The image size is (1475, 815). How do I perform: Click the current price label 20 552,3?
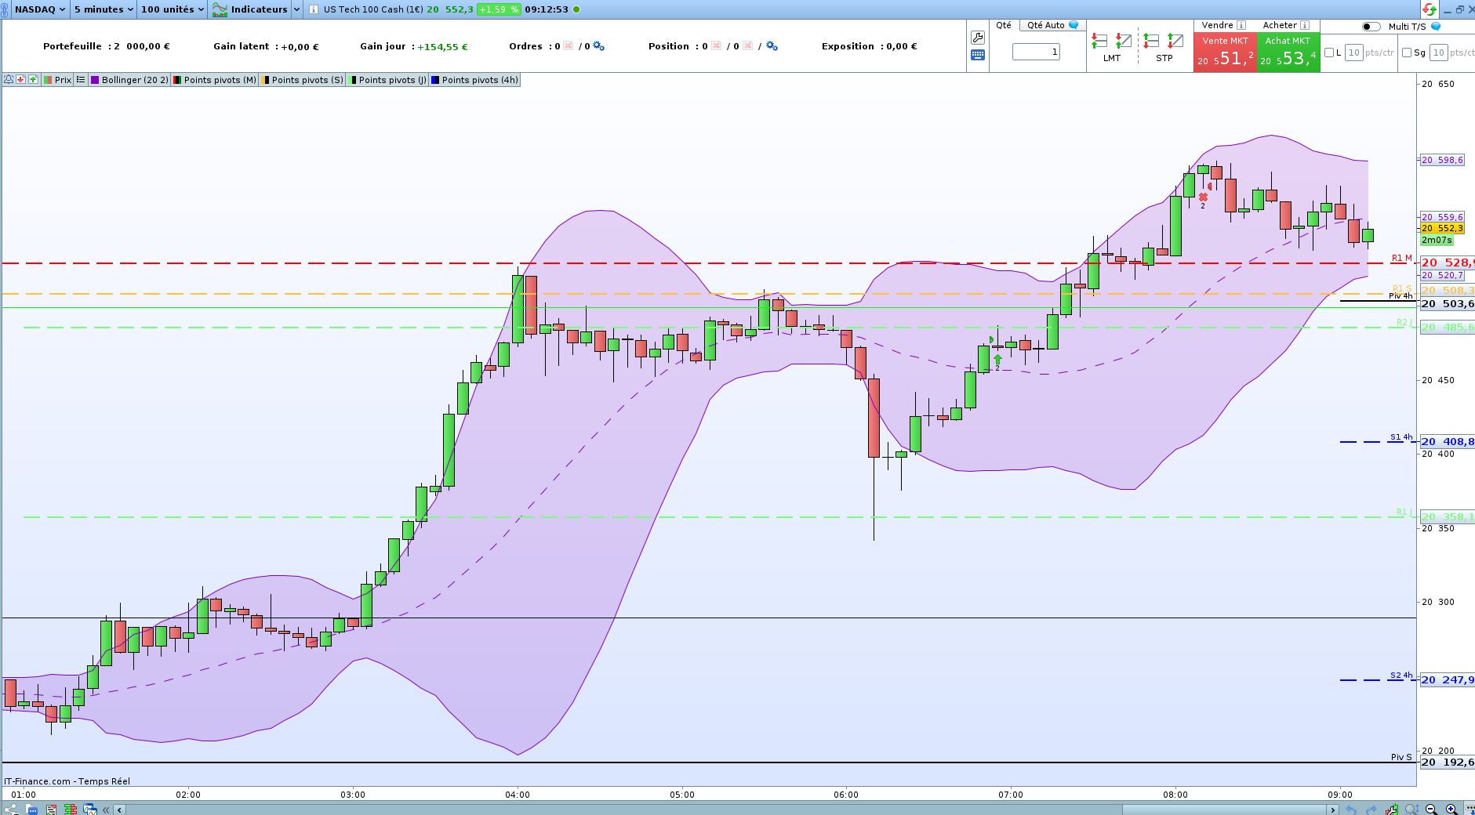pyautogui.click(x=1442, y=228)
